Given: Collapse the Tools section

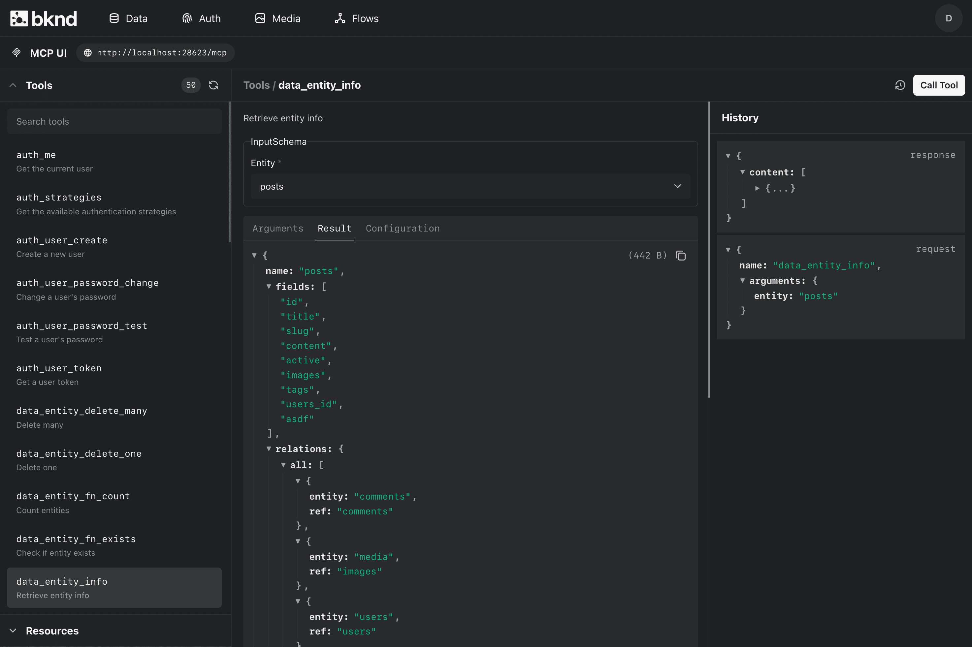Looking at the screenshot, I should (x=13, y=85).
